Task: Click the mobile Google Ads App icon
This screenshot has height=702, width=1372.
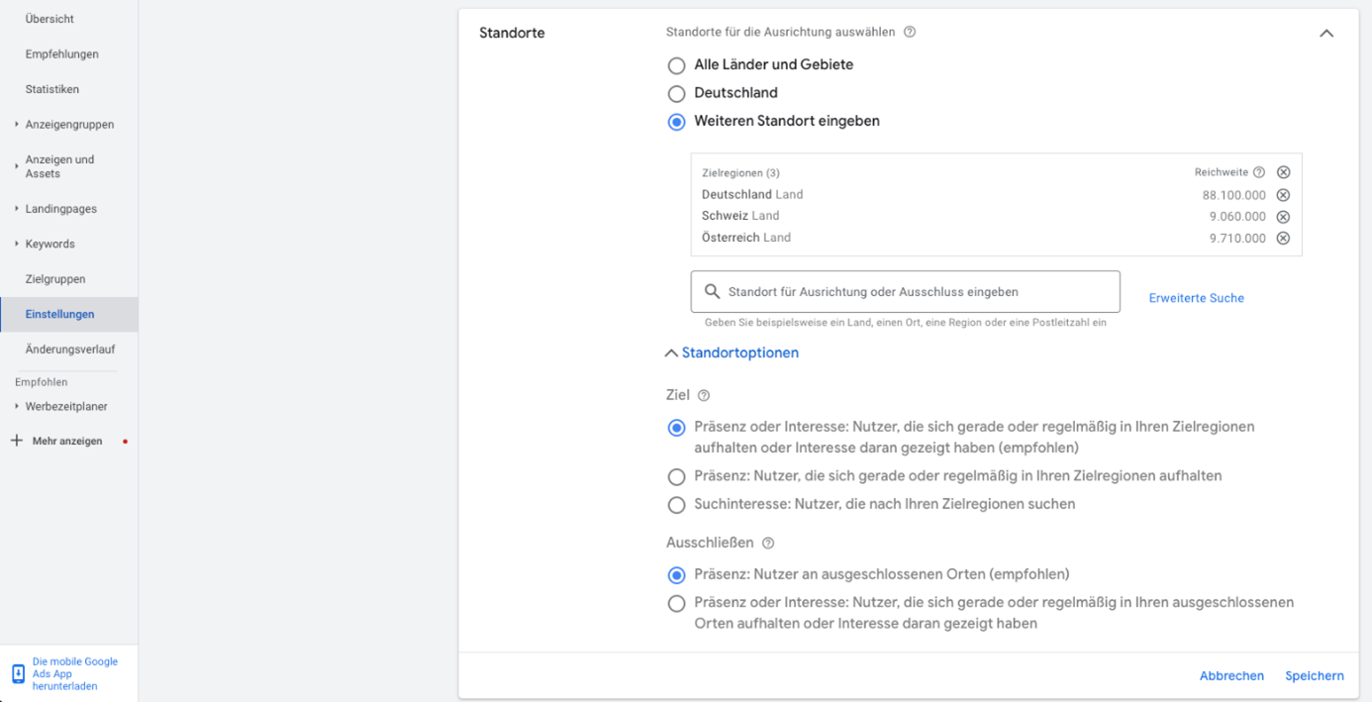Action: pos(18,674)
